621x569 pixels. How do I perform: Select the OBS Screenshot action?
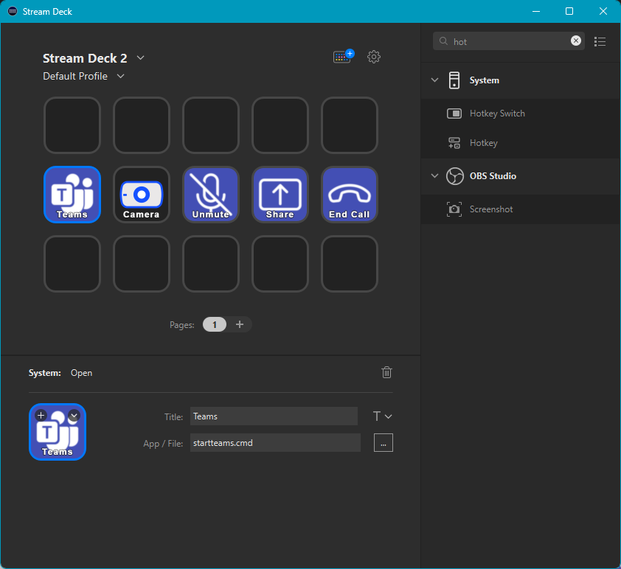click(490, 209)
